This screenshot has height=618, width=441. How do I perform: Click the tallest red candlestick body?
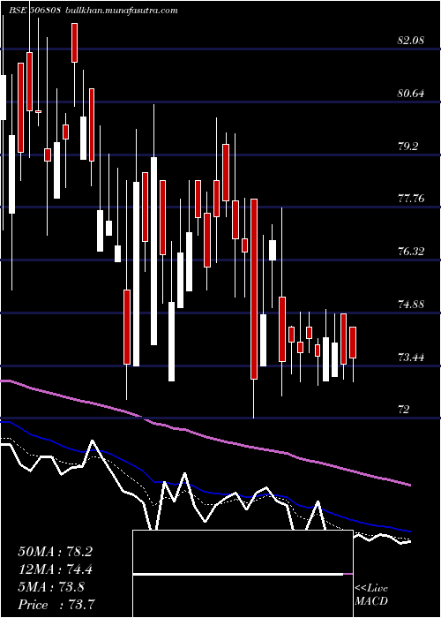[x=254, y=289]
